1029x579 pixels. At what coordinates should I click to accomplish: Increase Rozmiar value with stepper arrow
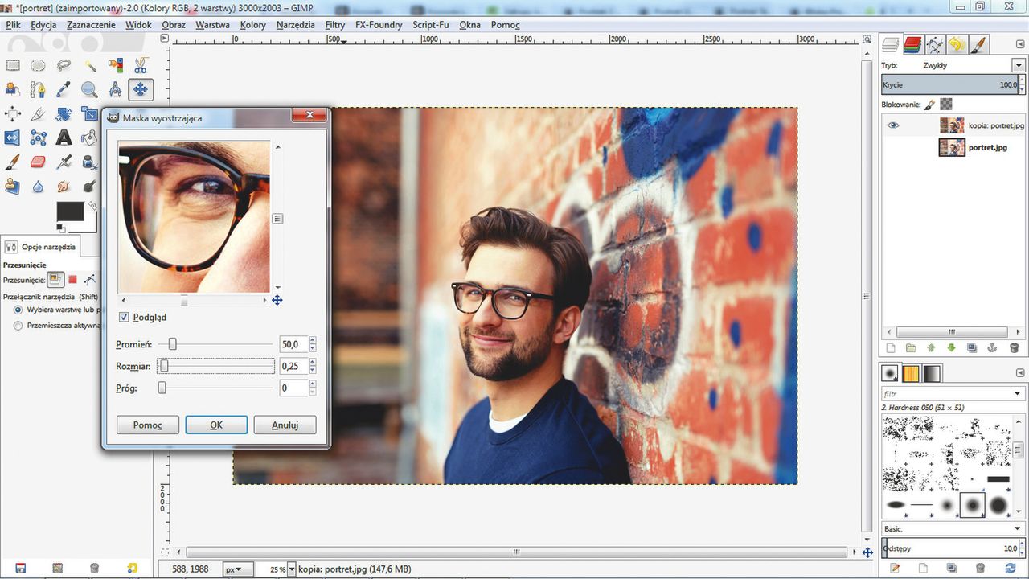pyautogui.click(x=312, y=363)
